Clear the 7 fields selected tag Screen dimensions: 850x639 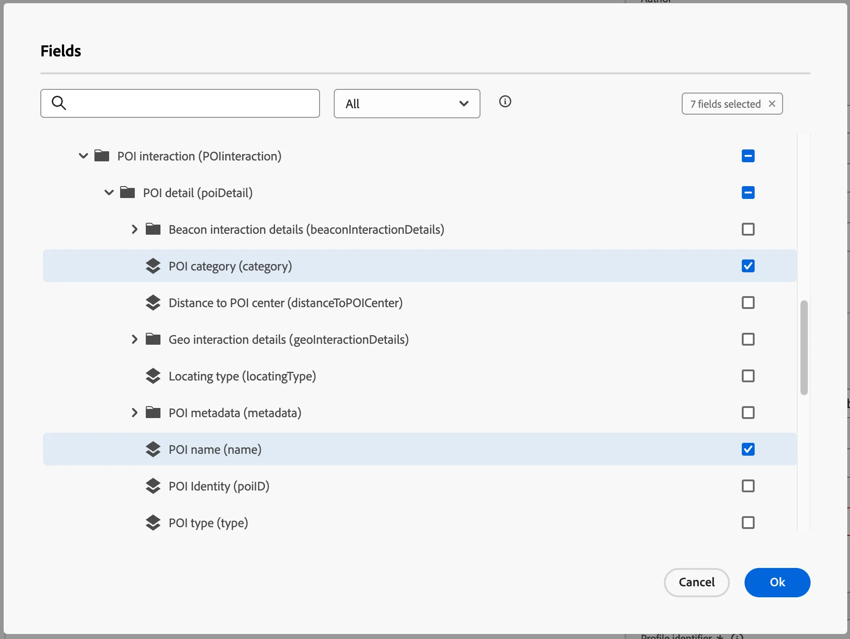772,104
